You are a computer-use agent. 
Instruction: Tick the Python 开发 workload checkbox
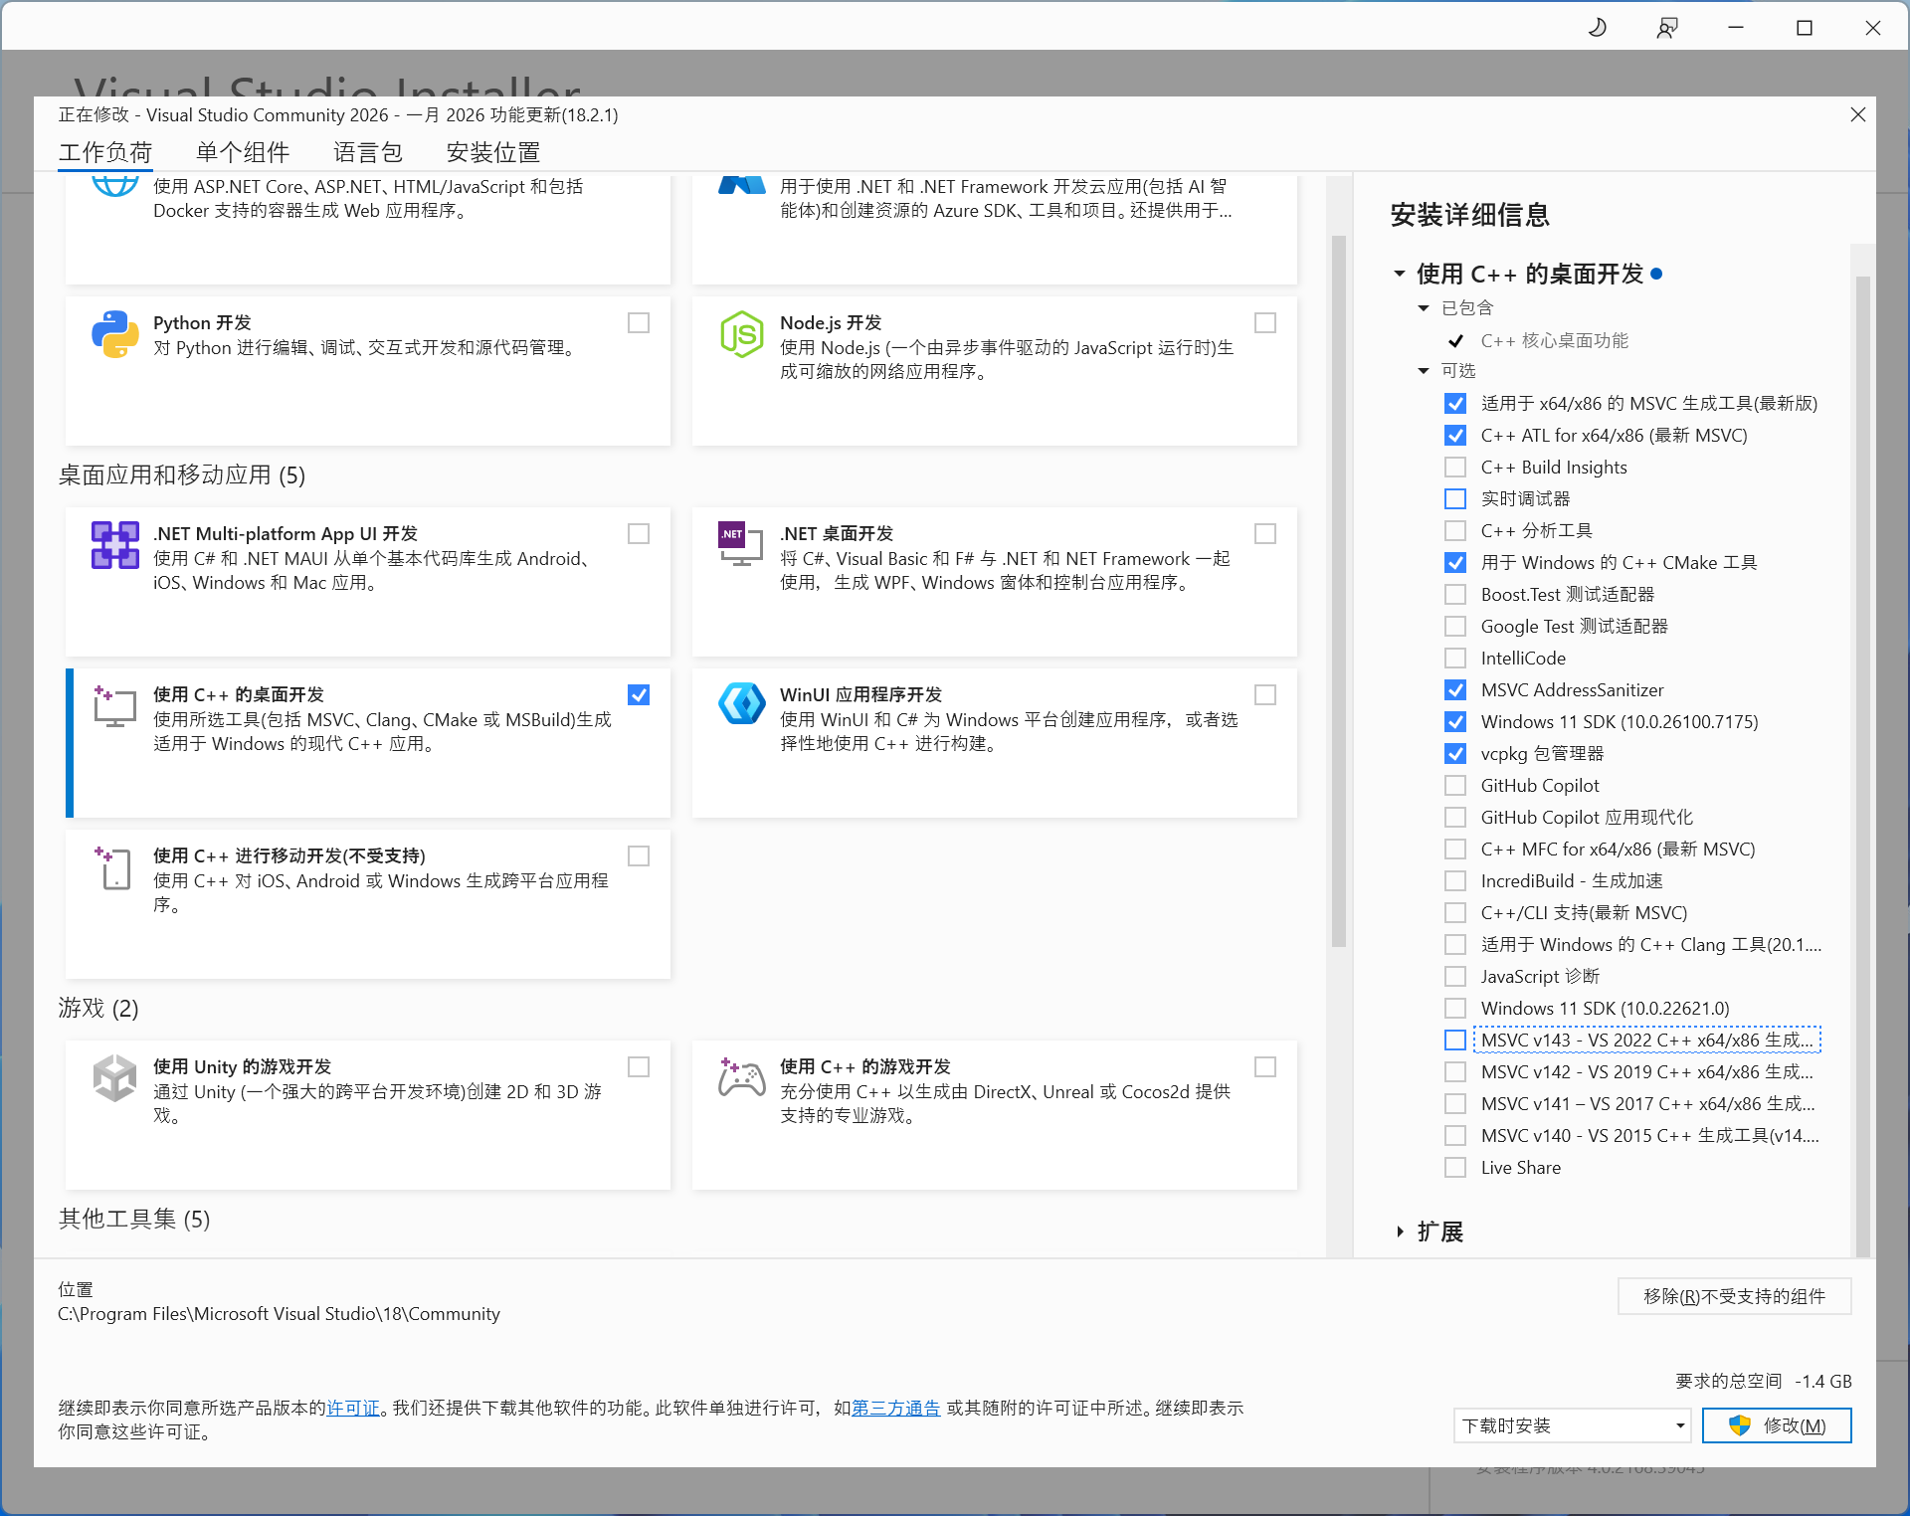coord(639,323)
